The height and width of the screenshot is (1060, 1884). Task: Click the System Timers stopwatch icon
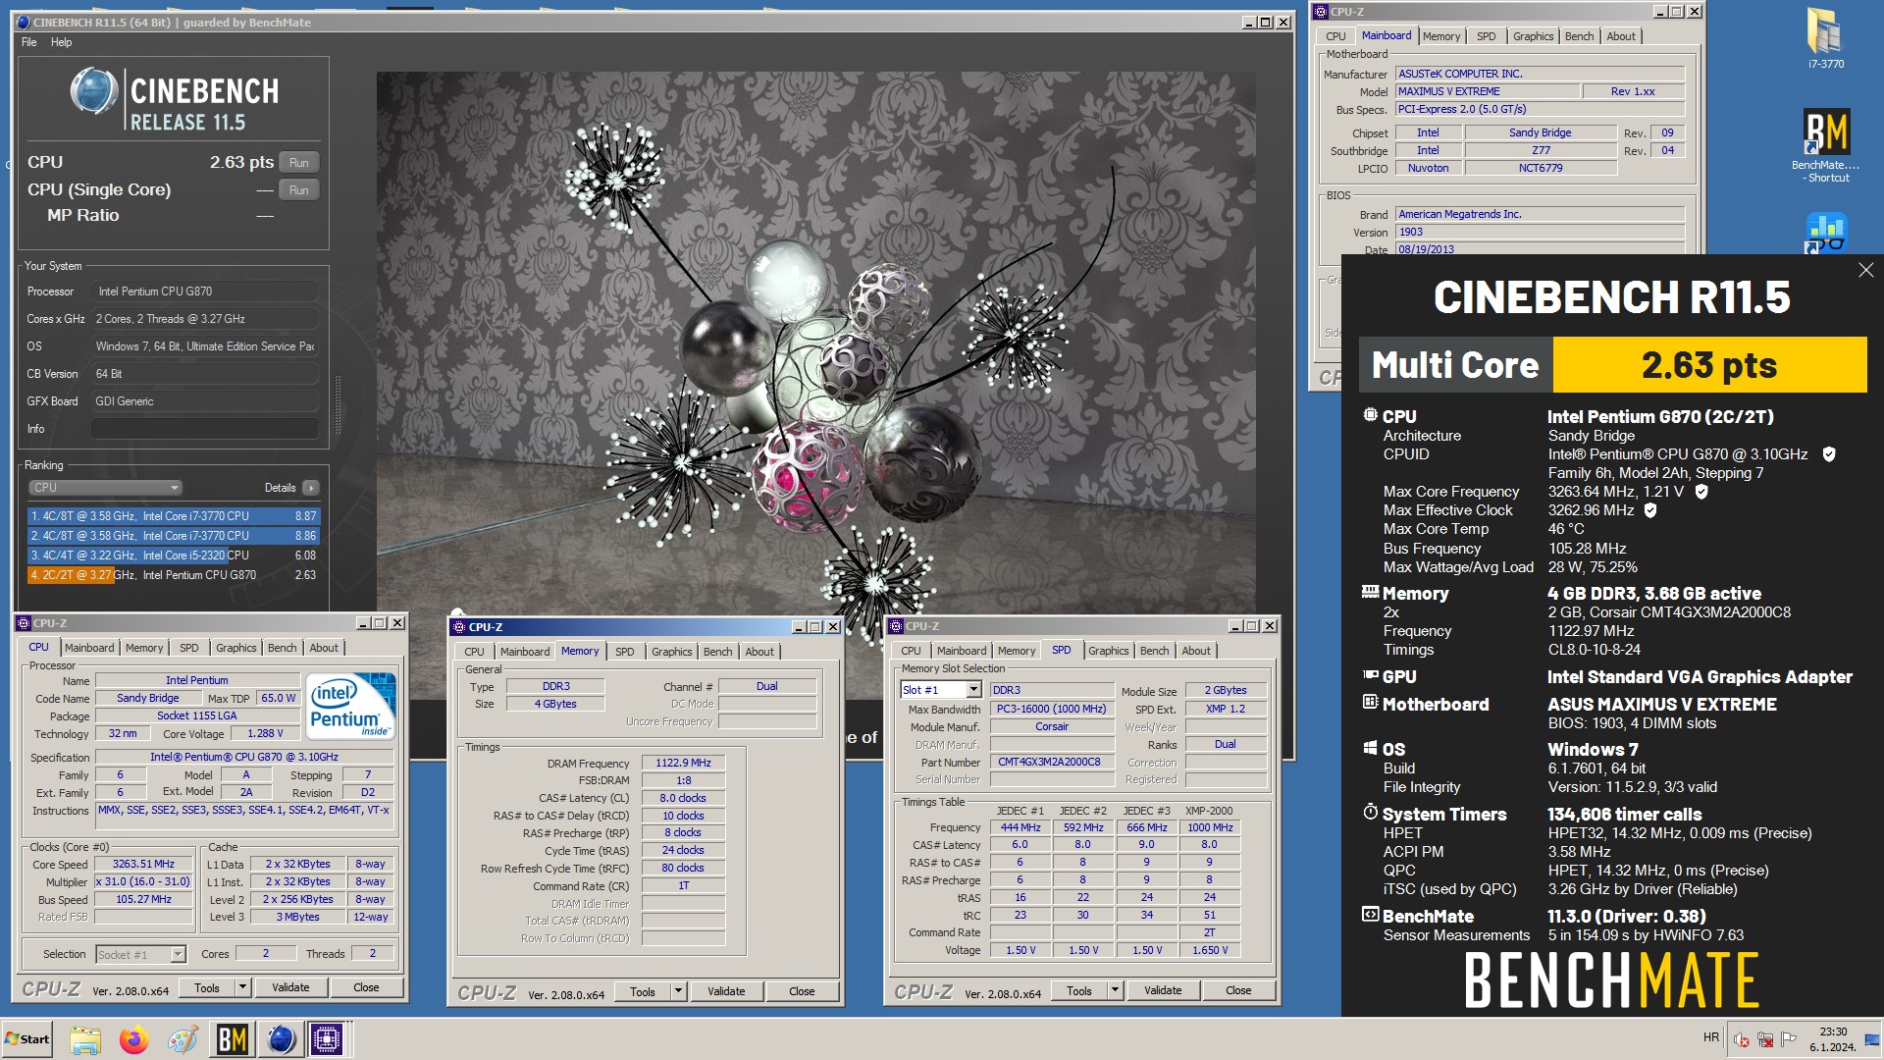[1370, 813]
